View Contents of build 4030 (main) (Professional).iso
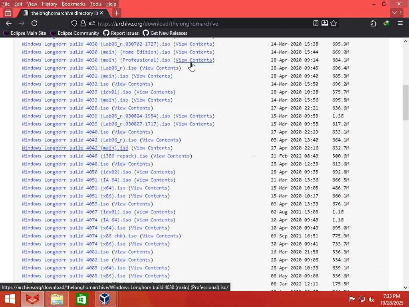The height and width of the screenshot is (307, 409). click(194, 60)
